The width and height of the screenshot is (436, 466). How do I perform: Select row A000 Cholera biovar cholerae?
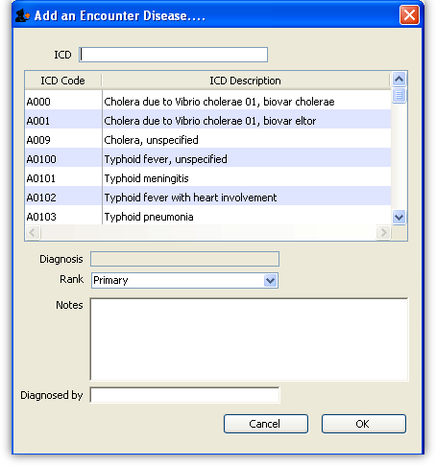pos(207,102)
